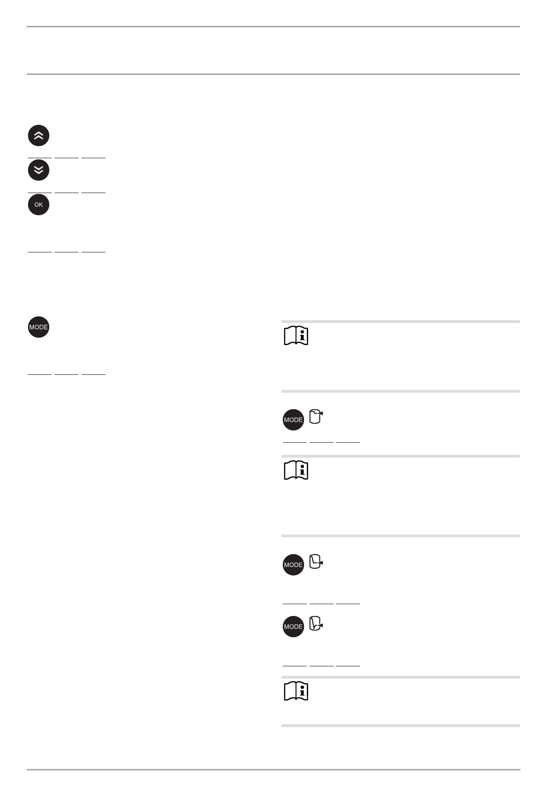Click the dashed separator directly above the OK button
Viewport: 560px width, 793px height.
[66, 192]
